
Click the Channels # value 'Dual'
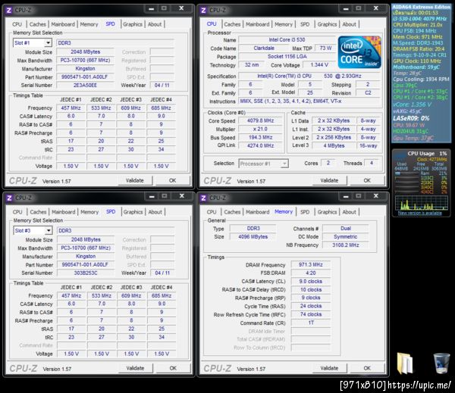pyautogui.click(x=345, y=229)
